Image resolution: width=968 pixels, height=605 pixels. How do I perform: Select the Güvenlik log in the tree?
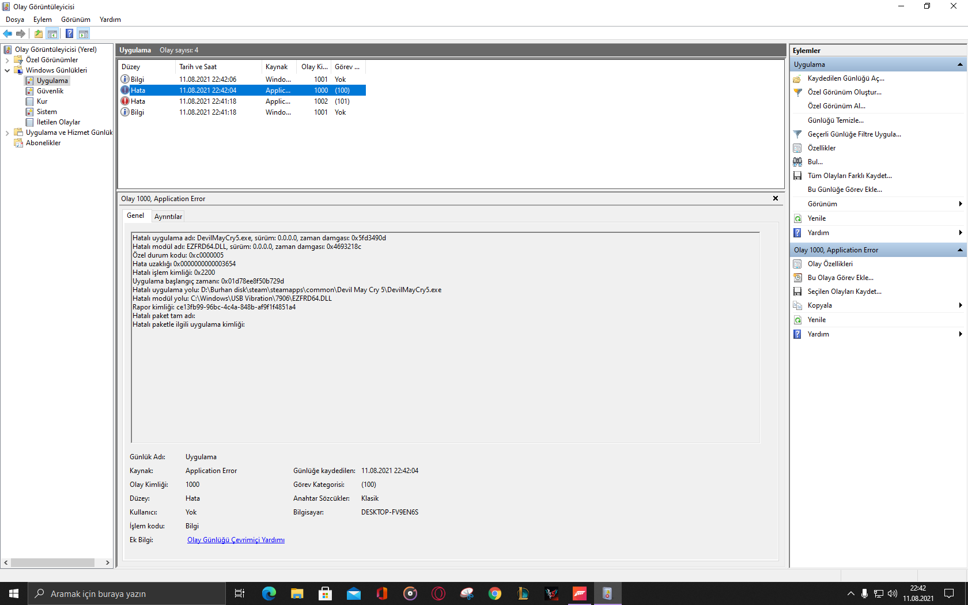[x=50, y=91]
